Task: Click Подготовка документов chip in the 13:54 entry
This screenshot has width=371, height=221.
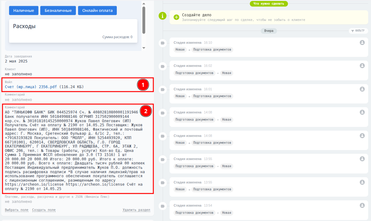Action: [x=194, y=213]
